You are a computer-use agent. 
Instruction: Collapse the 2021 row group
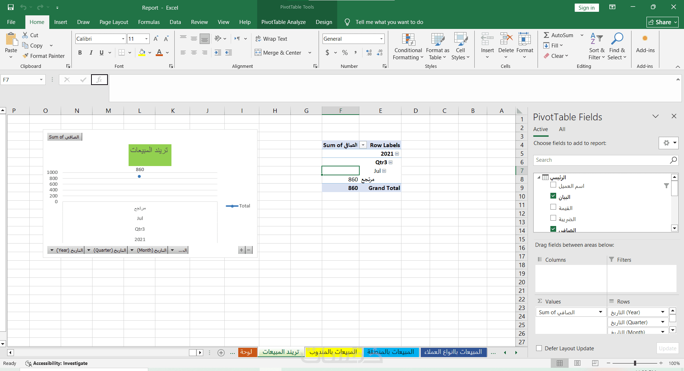tap(397, 154)
